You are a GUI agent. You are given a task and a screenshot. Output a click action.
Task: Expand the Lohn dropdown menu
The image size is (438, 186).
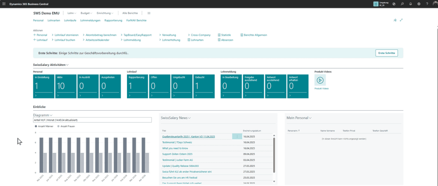point(71,13)
